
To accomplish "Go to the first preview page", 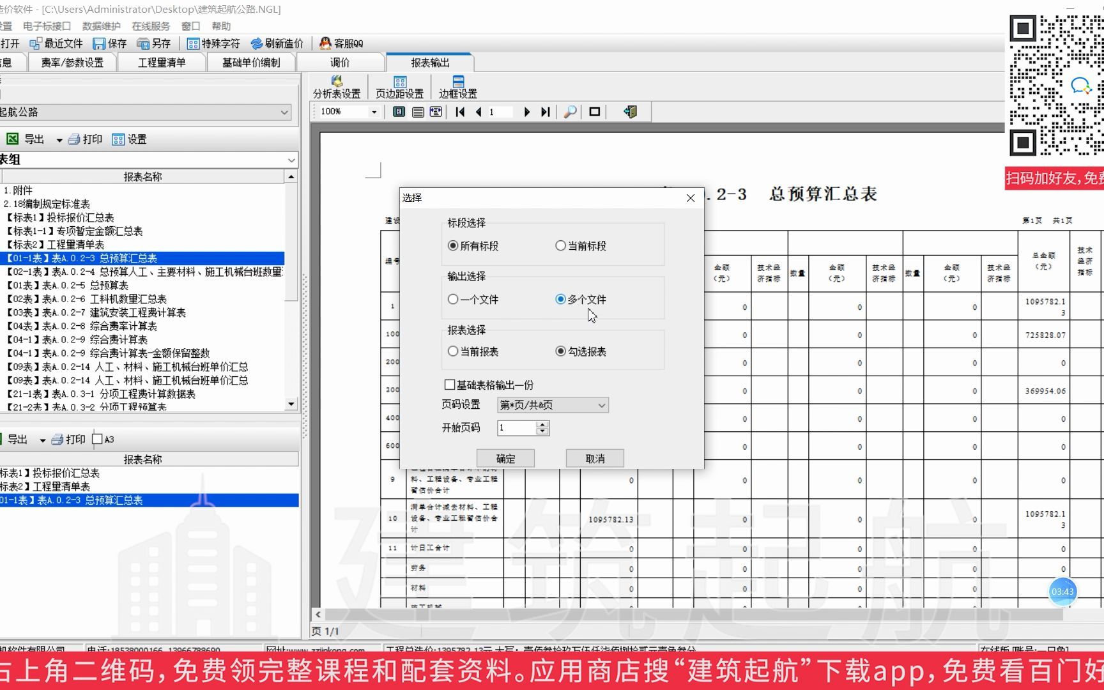I will [x=460, y=112].
